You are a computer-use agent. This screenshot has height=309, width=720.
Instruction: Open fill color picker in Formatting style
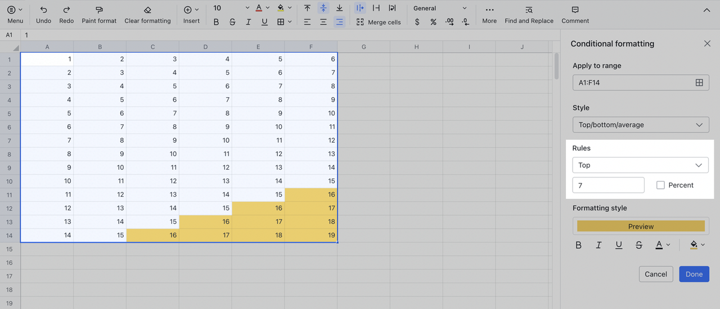[696, 245]
